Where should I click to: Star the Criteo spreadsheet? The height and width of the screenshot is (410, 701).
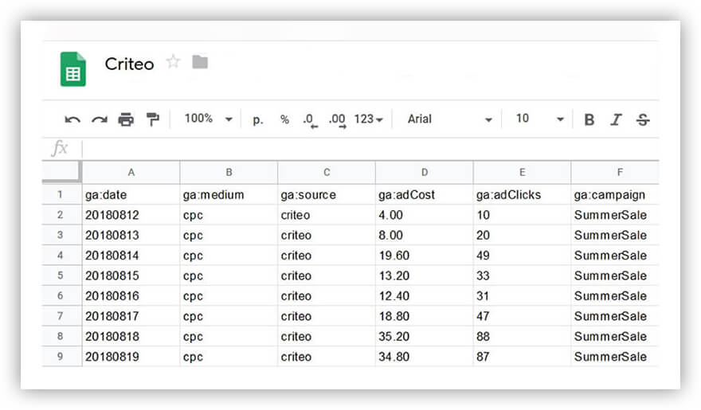tap(173, 61)
